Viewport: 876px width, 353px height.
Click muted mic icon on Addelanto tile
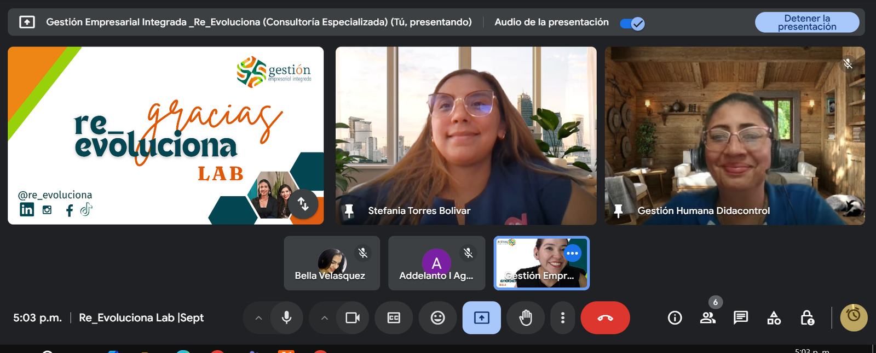(468, 252)
